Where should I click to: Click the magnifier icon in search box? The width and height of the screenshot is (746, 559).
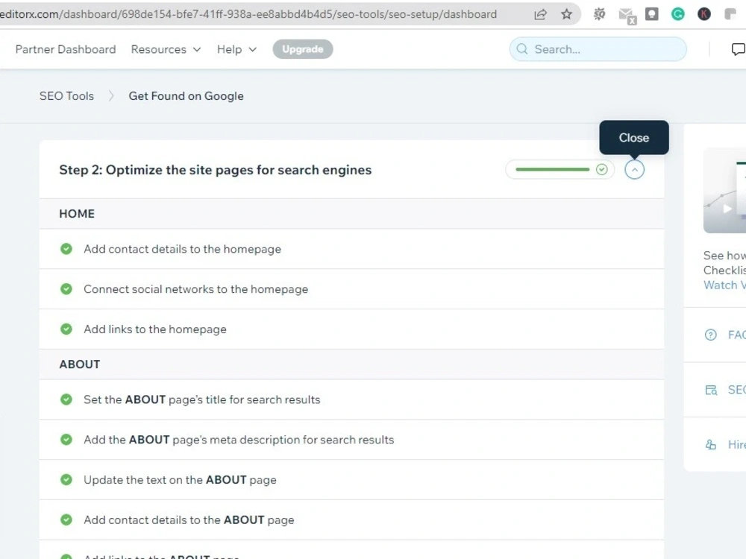[522, 49]
